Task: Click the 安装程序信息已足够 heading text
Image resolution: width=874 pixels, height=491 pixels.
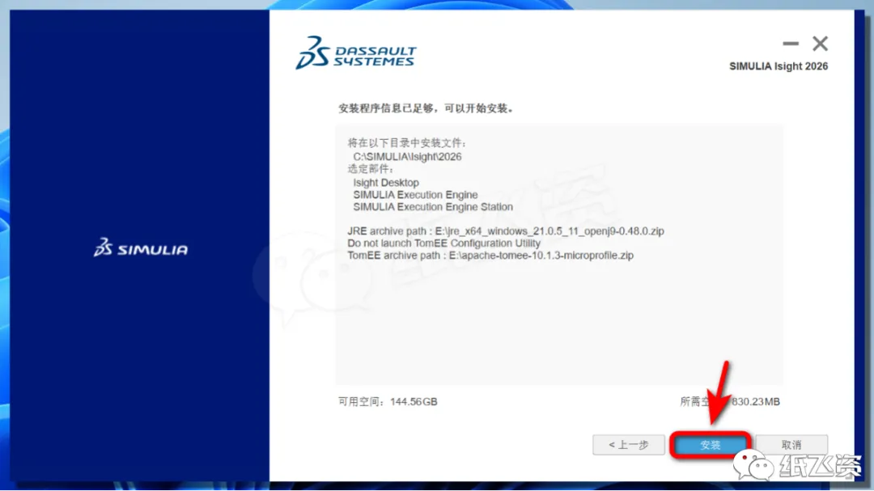Action: pos(426,108)
